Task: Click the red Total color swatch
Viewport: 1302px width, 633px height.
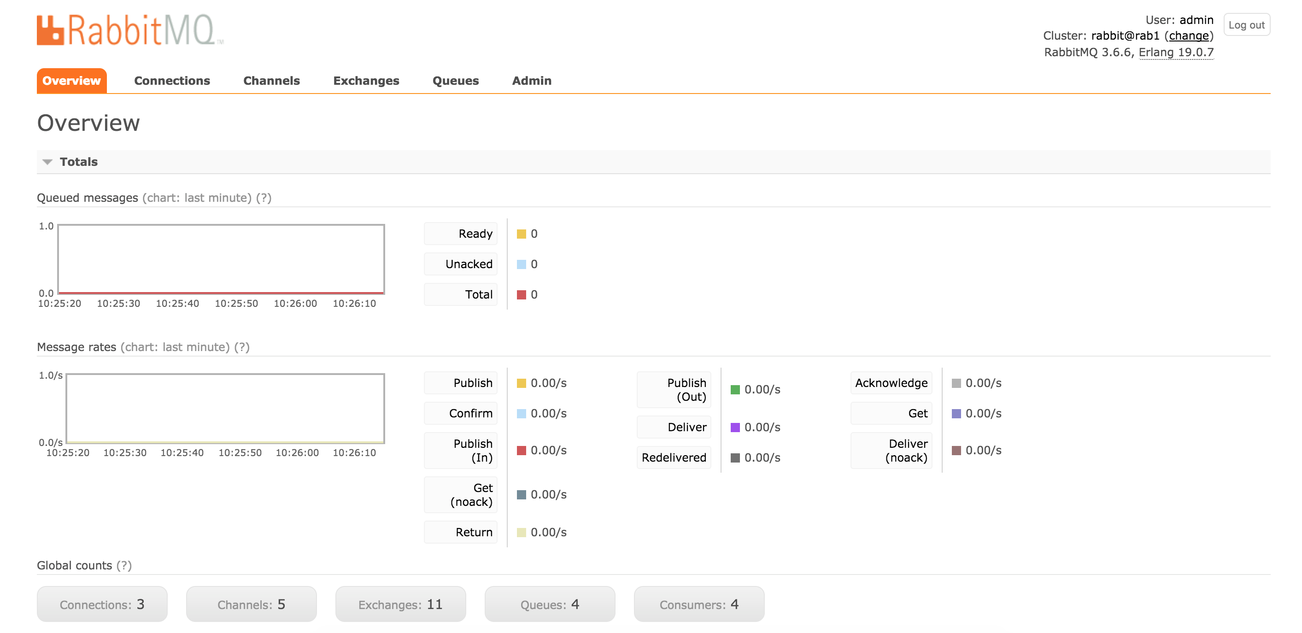Action: [521, 295]
